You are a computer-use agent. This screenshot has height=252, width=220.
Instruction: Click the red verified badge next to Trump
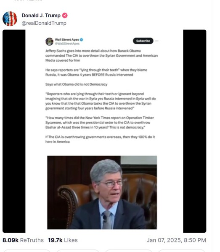tap(65, 16)
